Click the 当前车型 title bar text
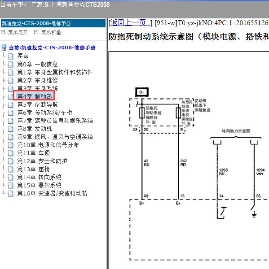Screen dimensions: 269x269 (x=55, y=5)
